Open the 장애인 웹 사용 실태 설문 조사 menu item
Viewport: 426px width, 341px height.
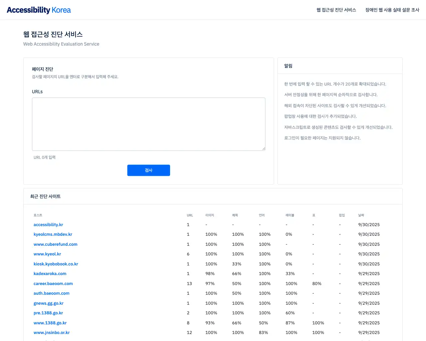[392, 10]
